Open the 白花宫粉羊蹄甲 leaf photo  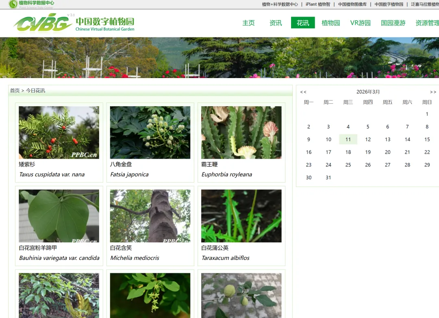click(59, 216)
